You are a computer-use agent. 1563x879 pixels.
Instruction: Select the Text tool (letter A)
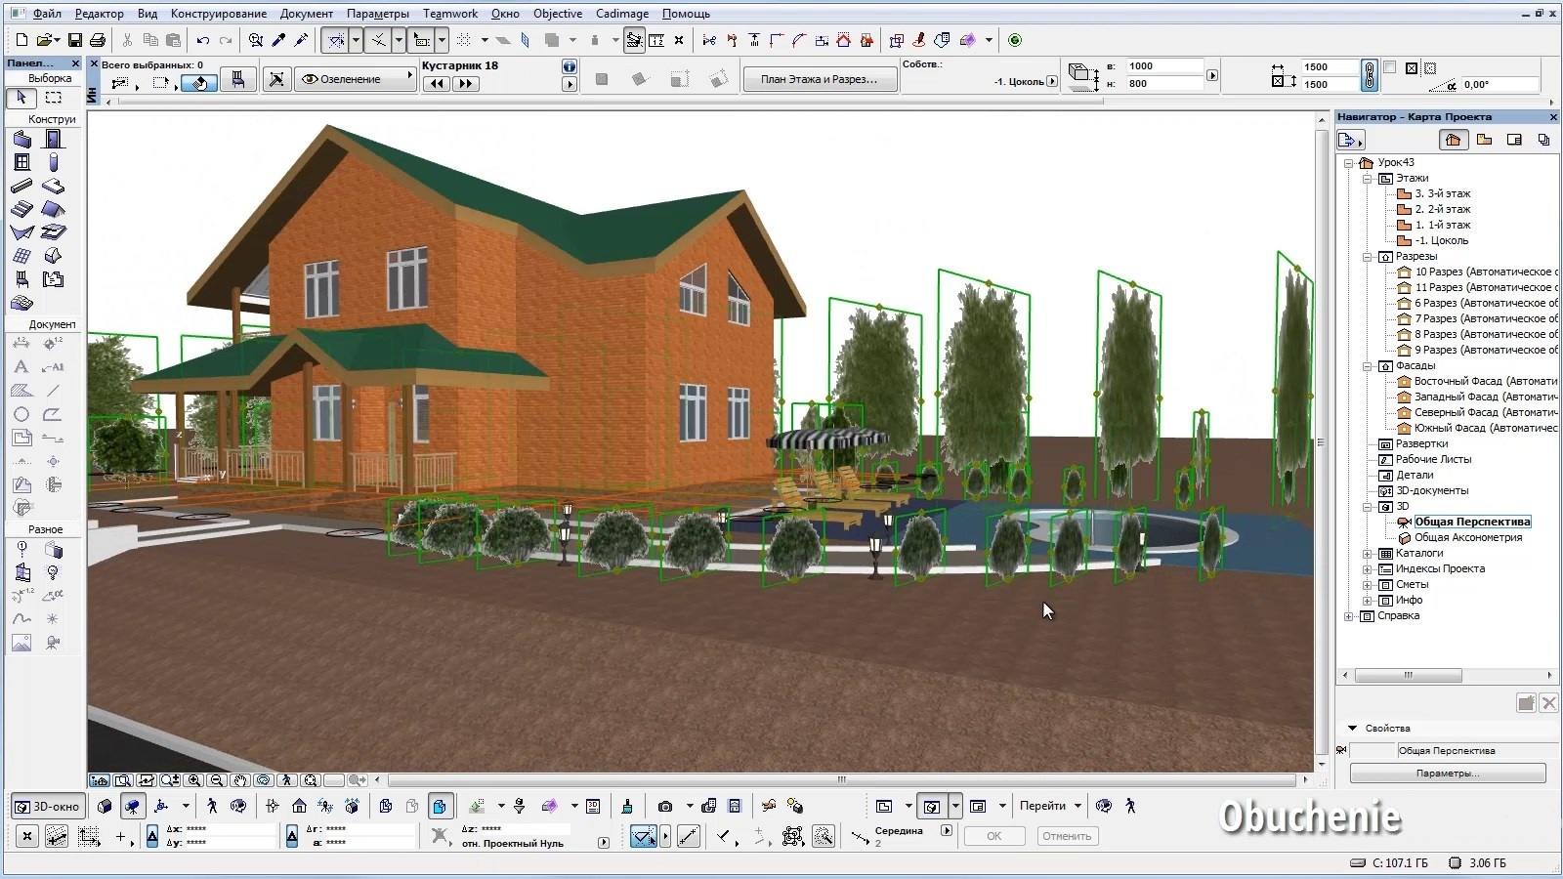21,367
